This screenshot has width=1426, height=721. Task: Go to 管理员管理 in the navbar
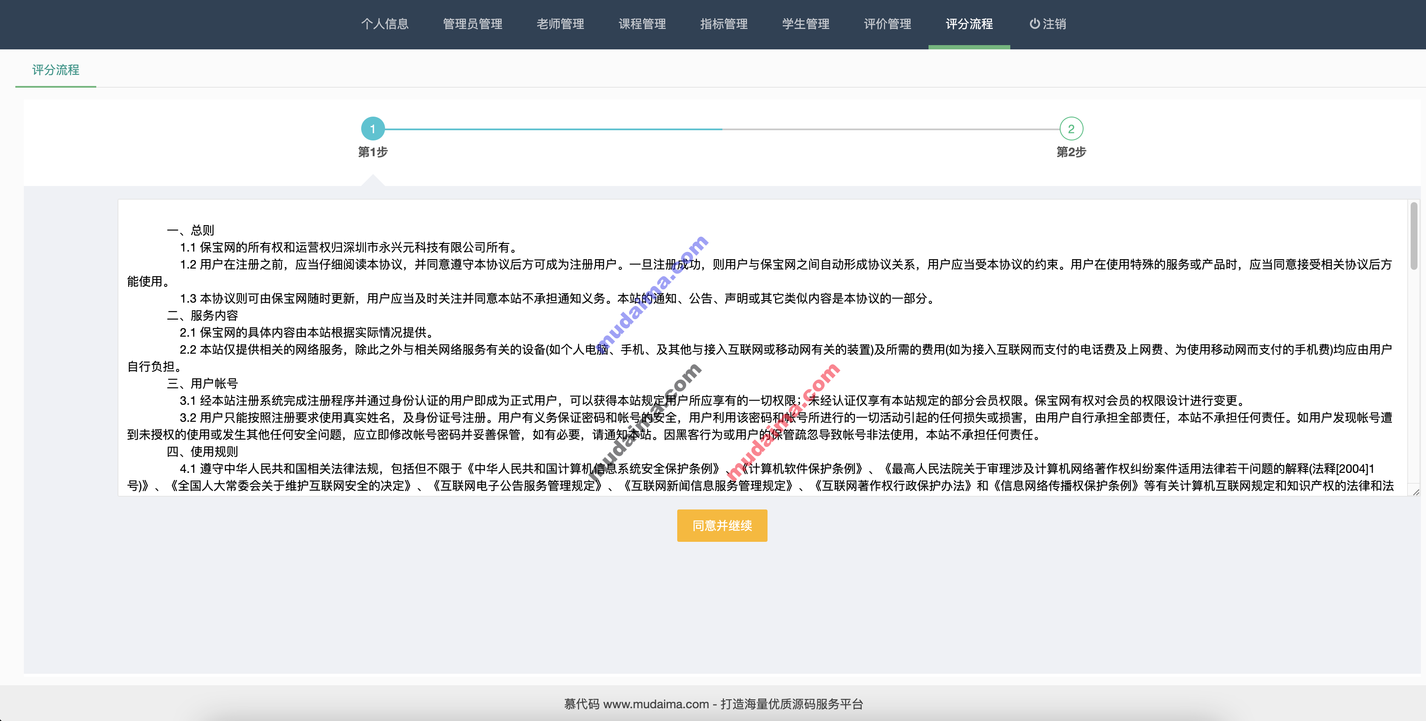(472, 24)
